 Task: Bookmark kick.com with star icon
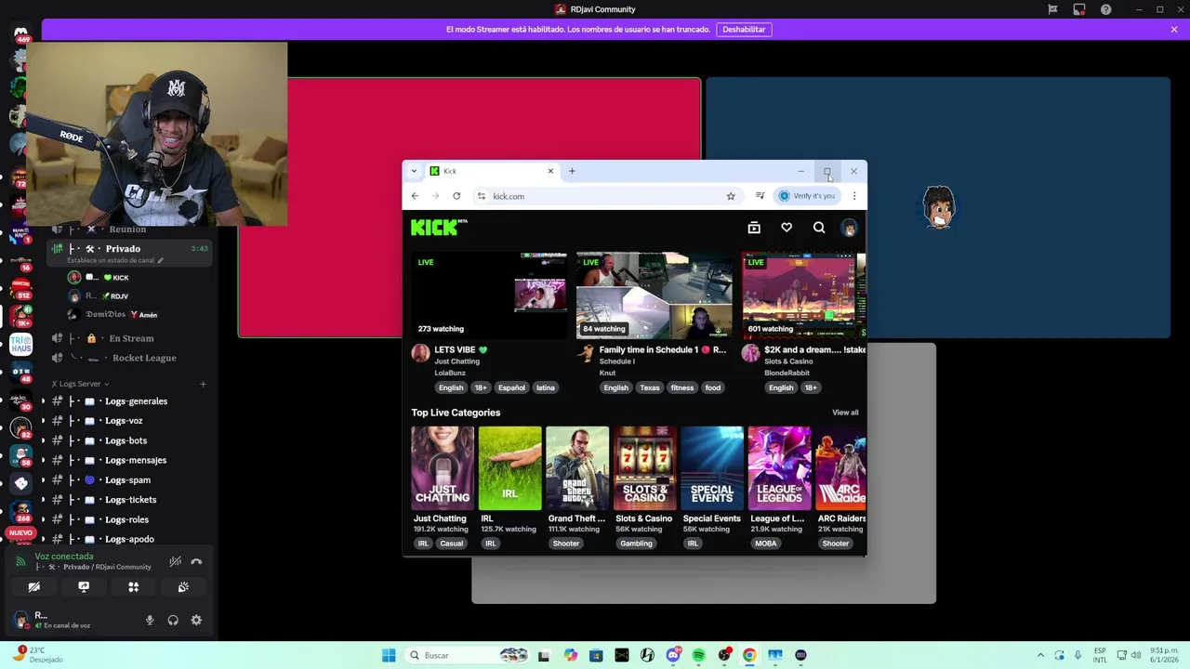(x=731, y=196)
